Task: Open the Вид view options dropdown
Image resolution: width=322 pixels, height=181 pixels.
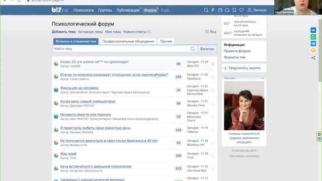Action: [x=211, y=32]
